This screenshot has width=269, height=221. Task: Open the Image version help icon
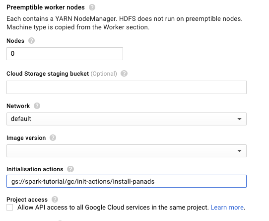53,138
